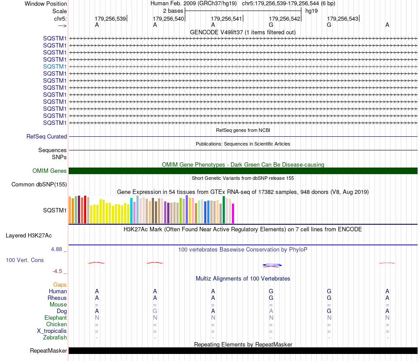The width and height of the screenshot is (418, 361).
Task: Click the light-blue highlighted SQSTM1 transcript label
Action: point(55,66)
